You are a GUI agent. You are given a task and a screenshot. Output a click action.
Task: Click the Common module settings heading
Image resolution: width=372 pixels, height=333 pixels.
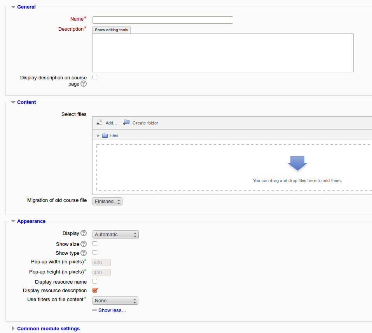point(49,329)
